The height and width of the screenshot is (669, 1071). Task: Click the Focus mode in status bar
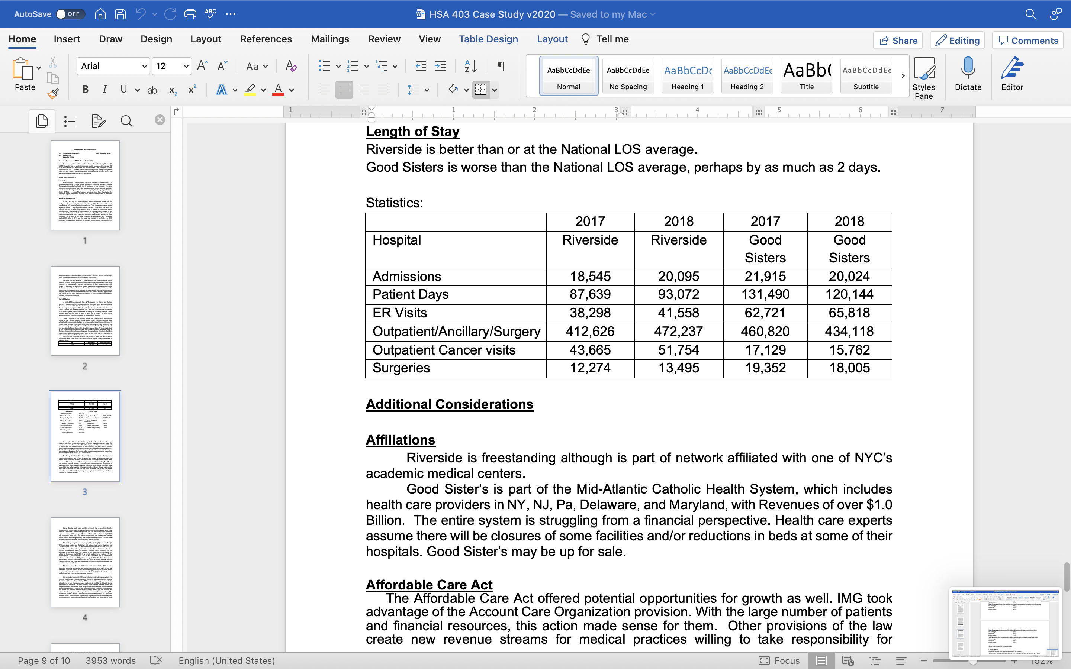pyautogui.click(x=779, y=660)
